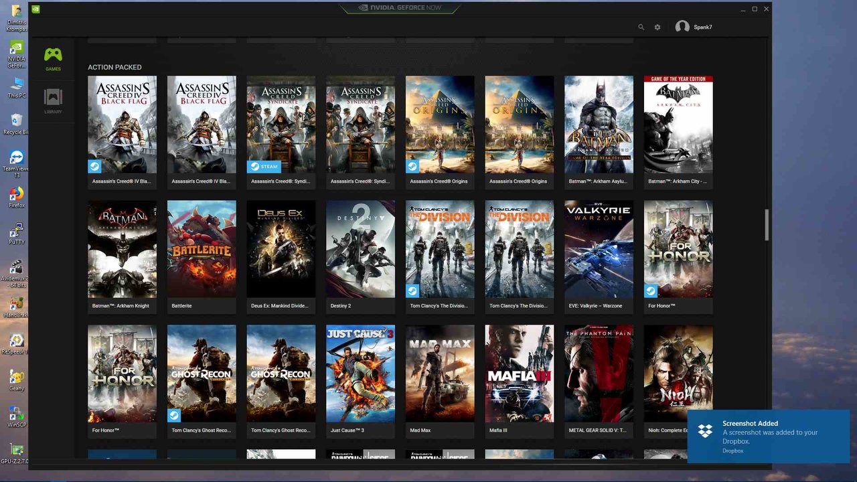This screenshot has width=857, height=482.
Task: Open EVE Valkyrie Warzone cover
Action: 599,249
